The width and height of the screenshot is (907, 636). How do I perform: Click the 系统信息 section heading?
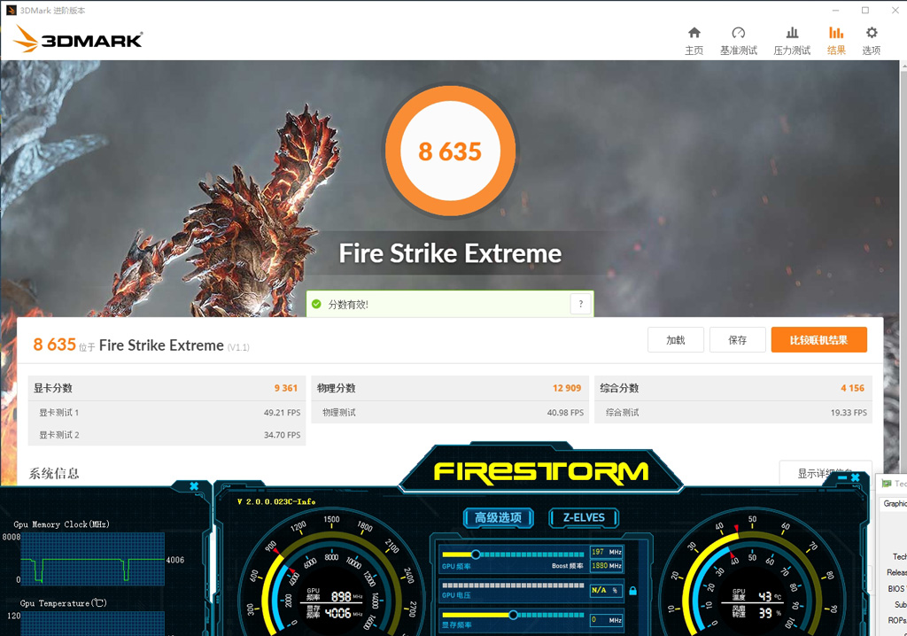(54, 473)
